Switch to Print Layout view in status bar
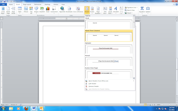Screen dimensions: 178x111 coord(145,105)
